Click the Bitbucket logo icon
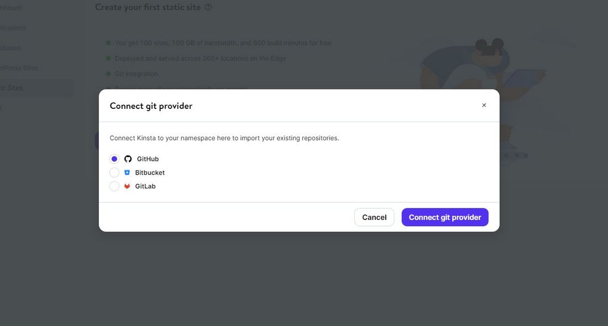This screenshot has height=326, width=608. (127, 172)
